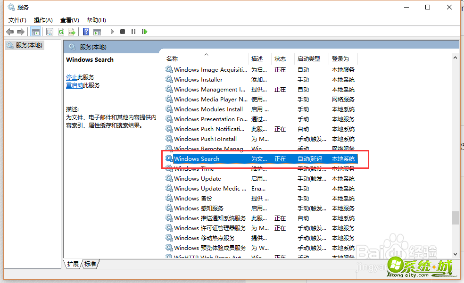Image resolution: width=464 pixels, height=283 pixels.
Task: Open the 查看(V) menu
Action: (x=69, y=20)
